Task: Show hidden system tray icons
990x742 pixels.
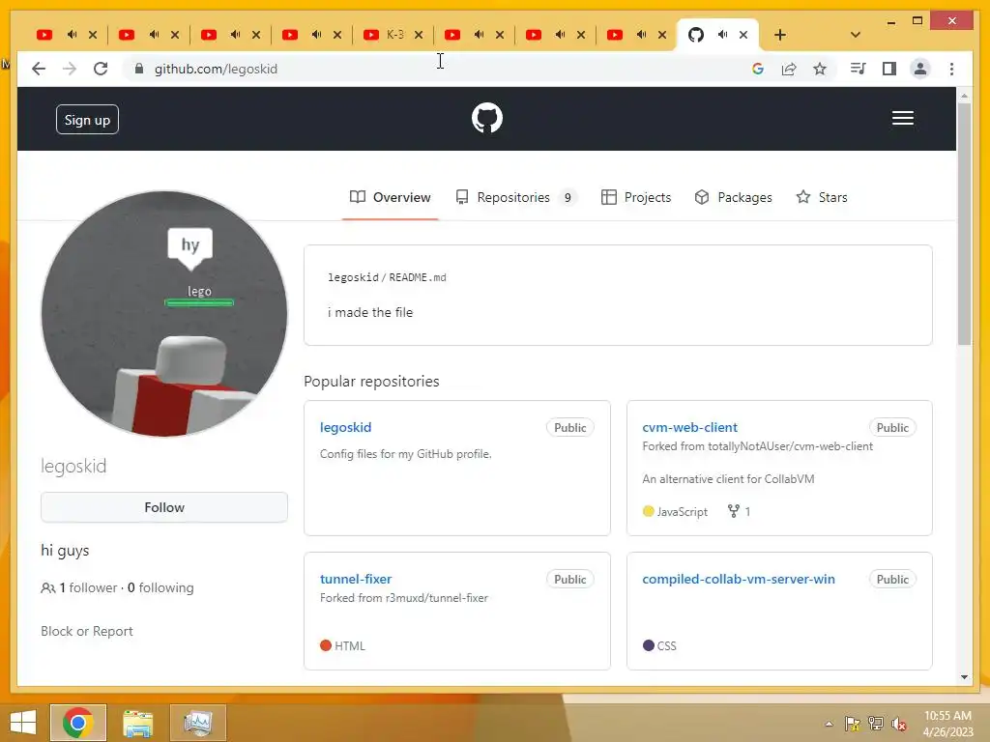Action: [x=829, y=724]
